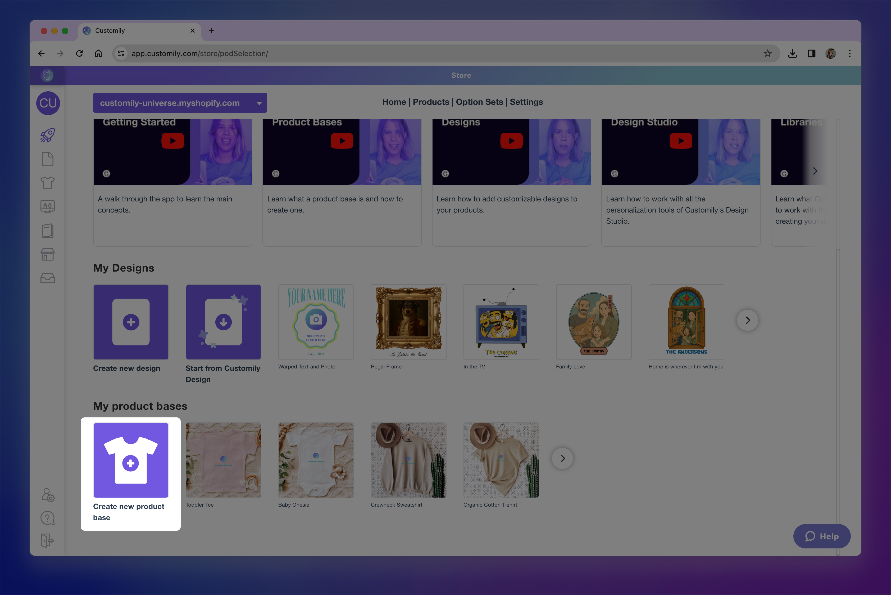Click the question mark help icon
The height and width of the screenshot is (595, 891).
[x=47, y=518]
